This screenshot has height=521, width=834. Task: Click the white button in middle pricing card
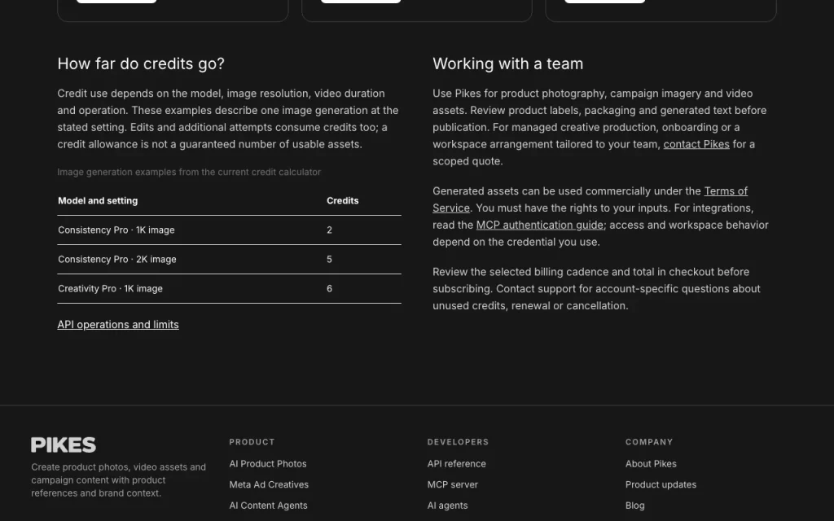point(361,1)
